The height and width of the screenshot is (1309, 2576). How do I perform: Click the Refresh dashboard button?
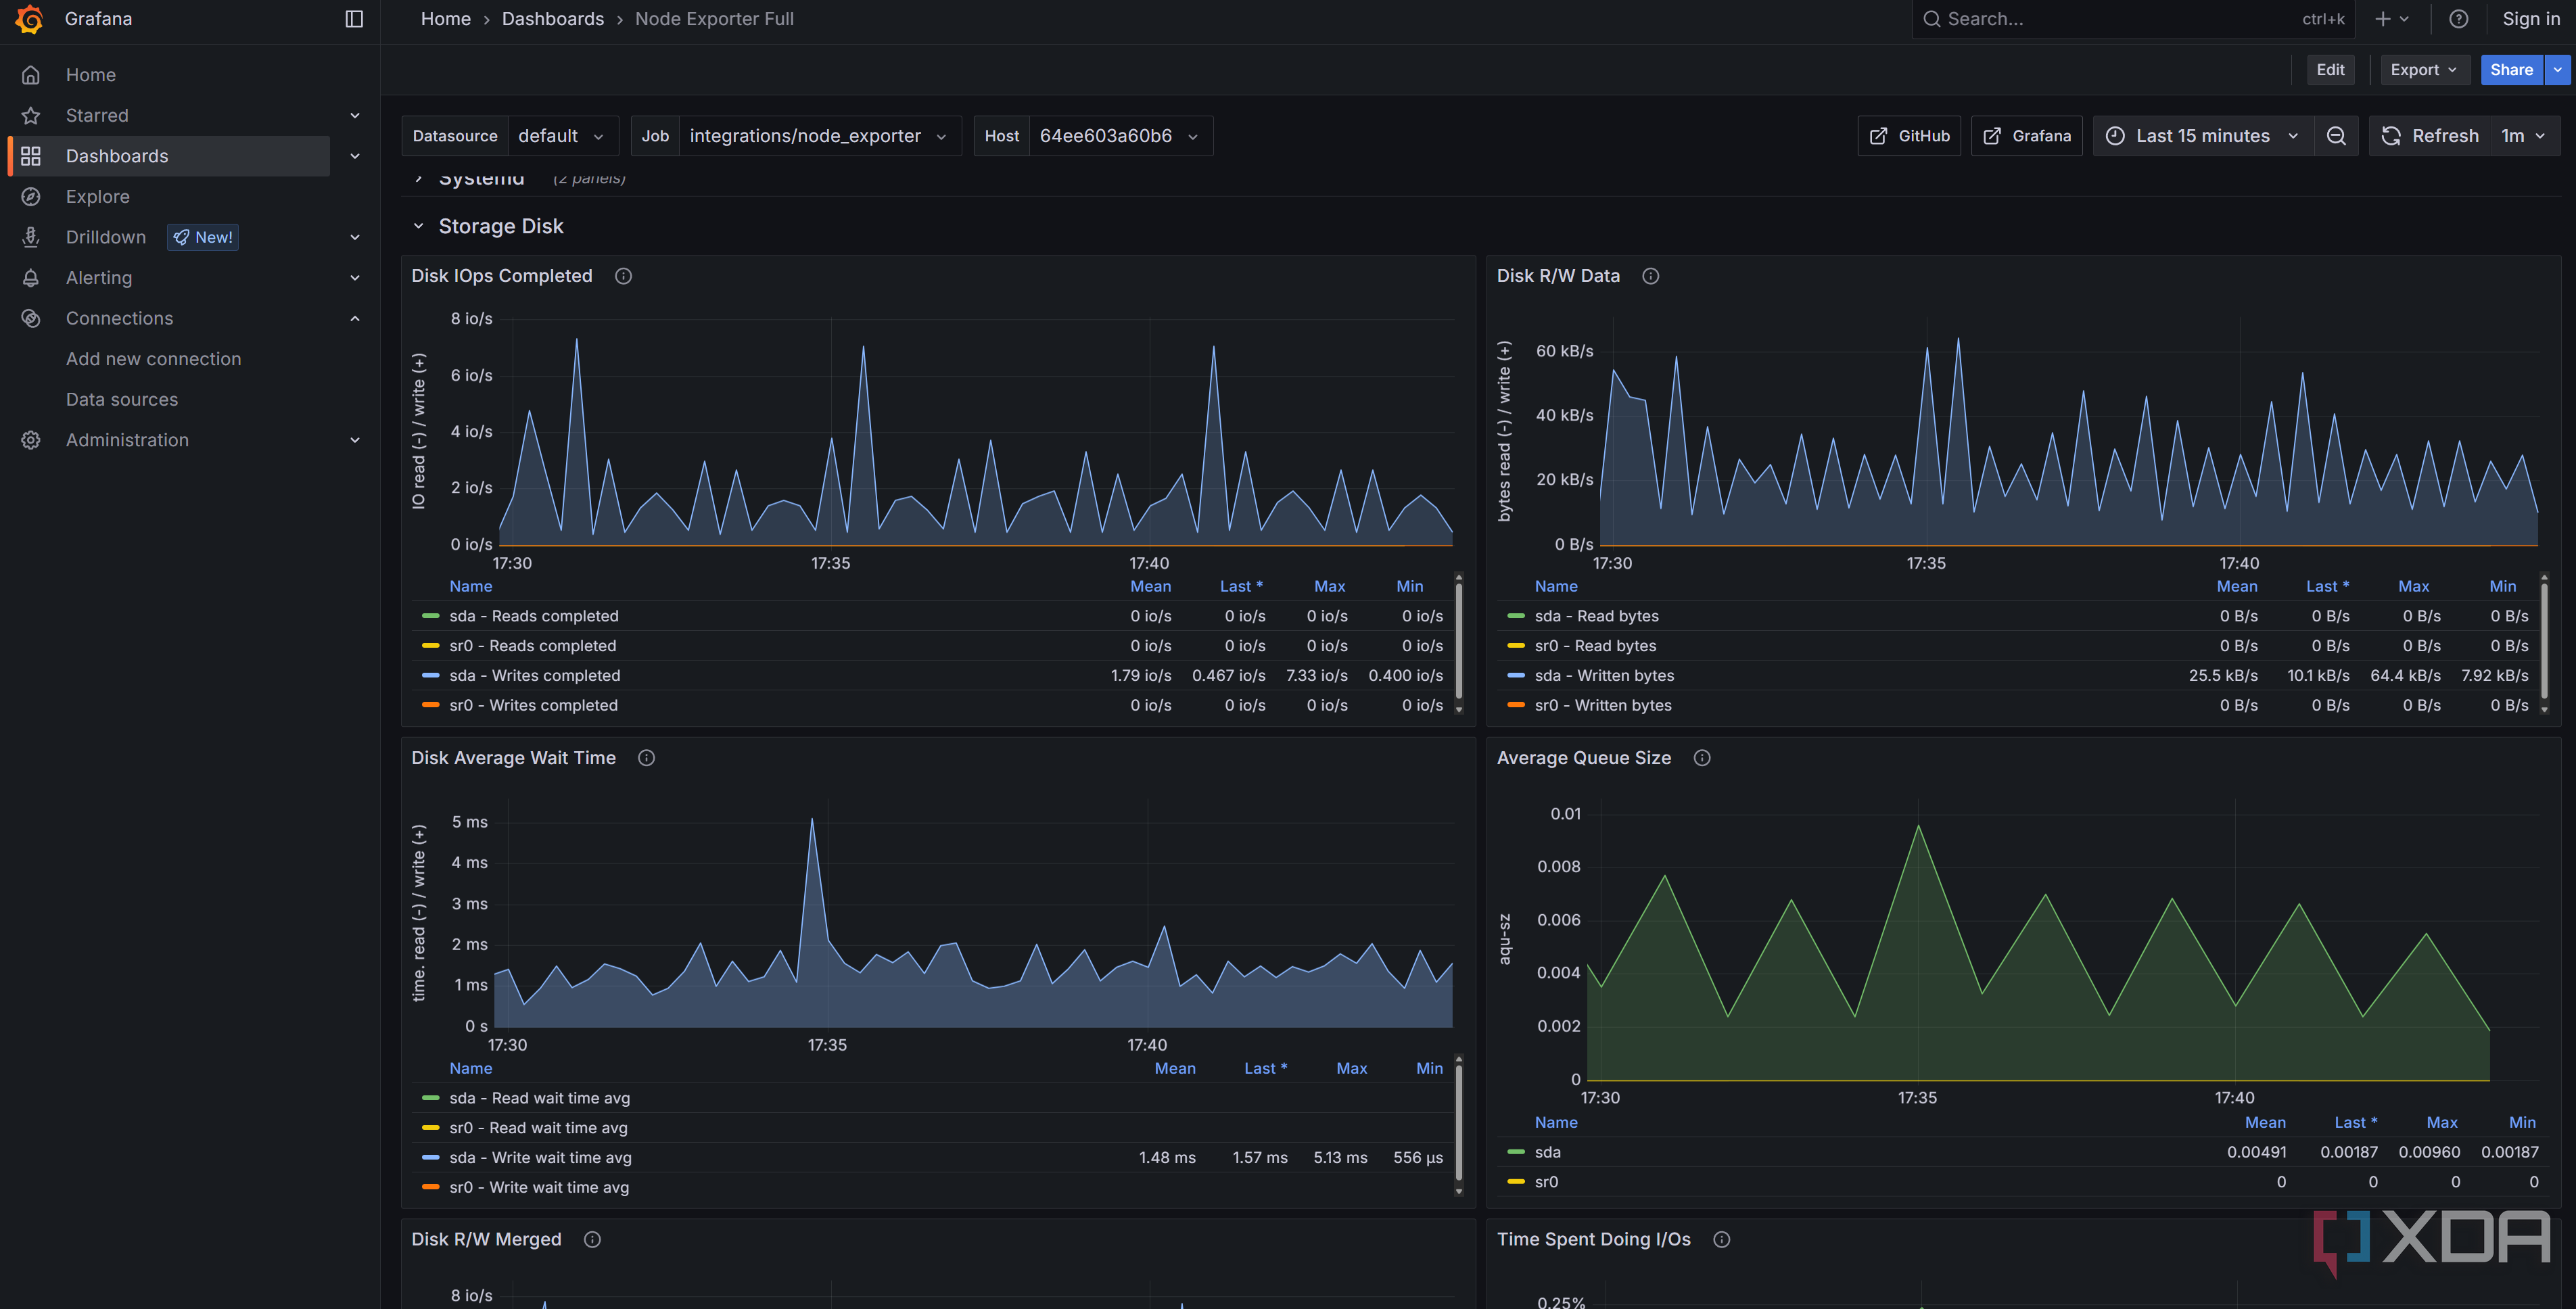click(2430, 136)
